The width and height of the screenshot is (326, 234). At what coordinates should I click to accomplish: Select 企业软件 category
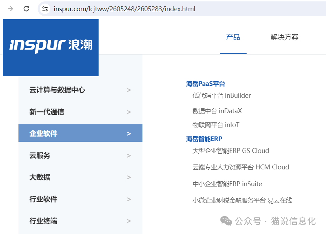80,133
